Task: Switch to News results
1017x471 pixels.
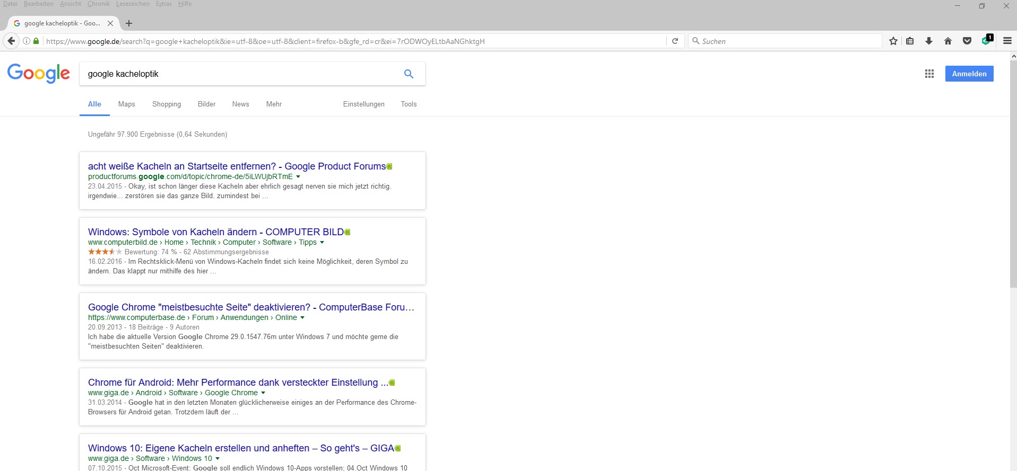Action: pos(240,104)
